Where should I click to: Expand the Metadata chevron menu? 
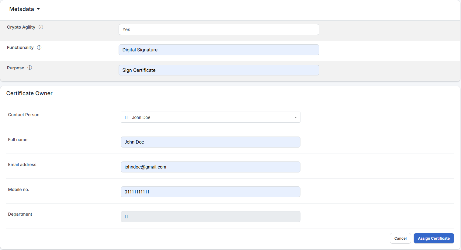(x=38, y=9)
